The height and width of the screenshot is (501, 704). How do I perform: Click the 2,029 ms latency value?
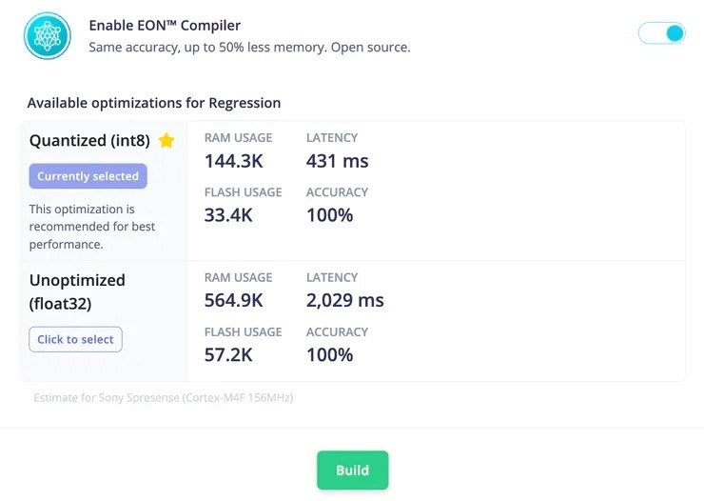pos(344,300)
